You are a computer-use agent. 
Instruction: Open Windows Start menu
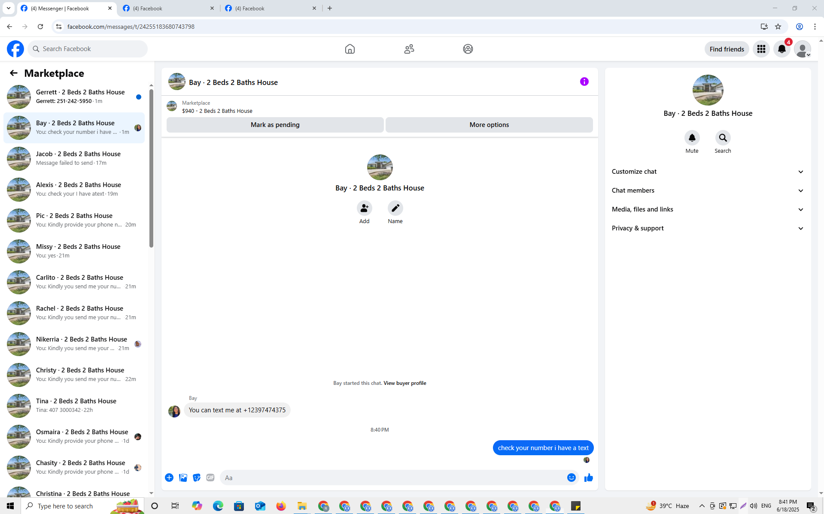click(x=10, y=506)
